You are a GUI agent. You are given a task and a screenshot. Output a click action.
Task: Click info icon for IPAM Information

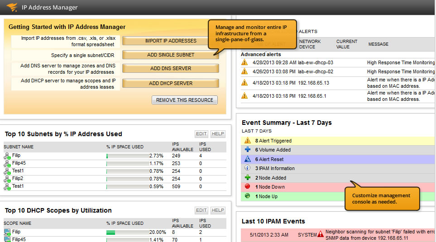(247, 168)
